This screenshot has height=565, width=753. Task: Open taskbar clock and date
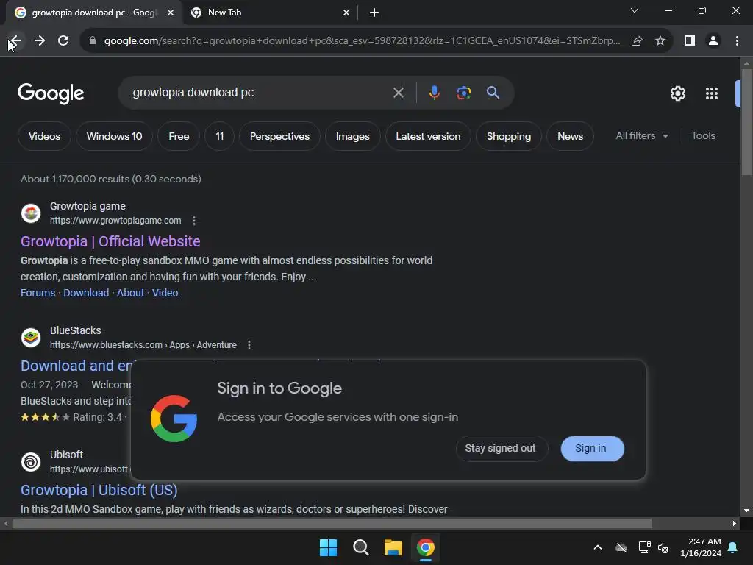701,547
